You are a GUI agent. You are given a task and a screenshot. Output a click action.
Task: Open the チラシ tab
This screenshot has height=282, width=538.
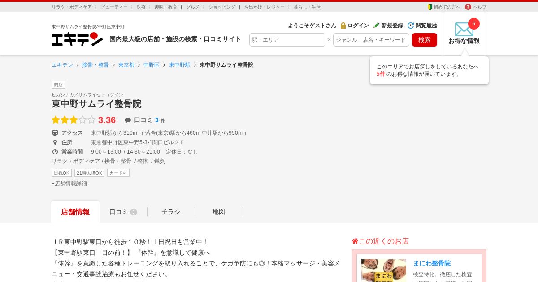point(171,212)
